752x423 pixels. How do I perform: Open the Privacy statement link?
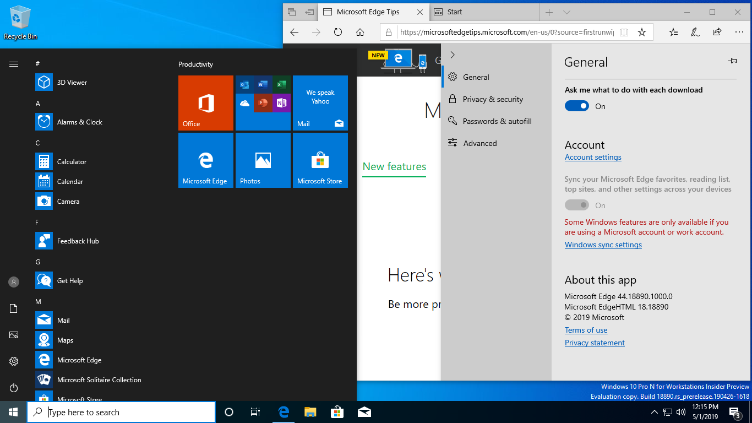595,343
